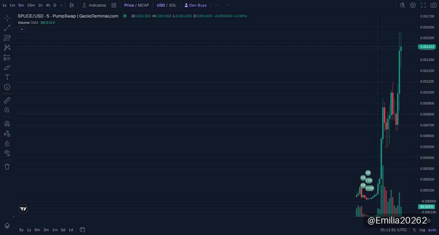The image size is (439, 235).
Task: Toggle stay in drawing mode pencil-lock
Action: (x=7, y=133)
